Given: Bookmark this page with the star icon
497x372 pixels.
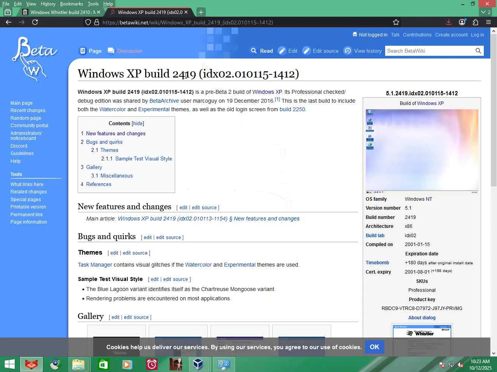Looking at the screenshot, I should [x=396, y=22].
